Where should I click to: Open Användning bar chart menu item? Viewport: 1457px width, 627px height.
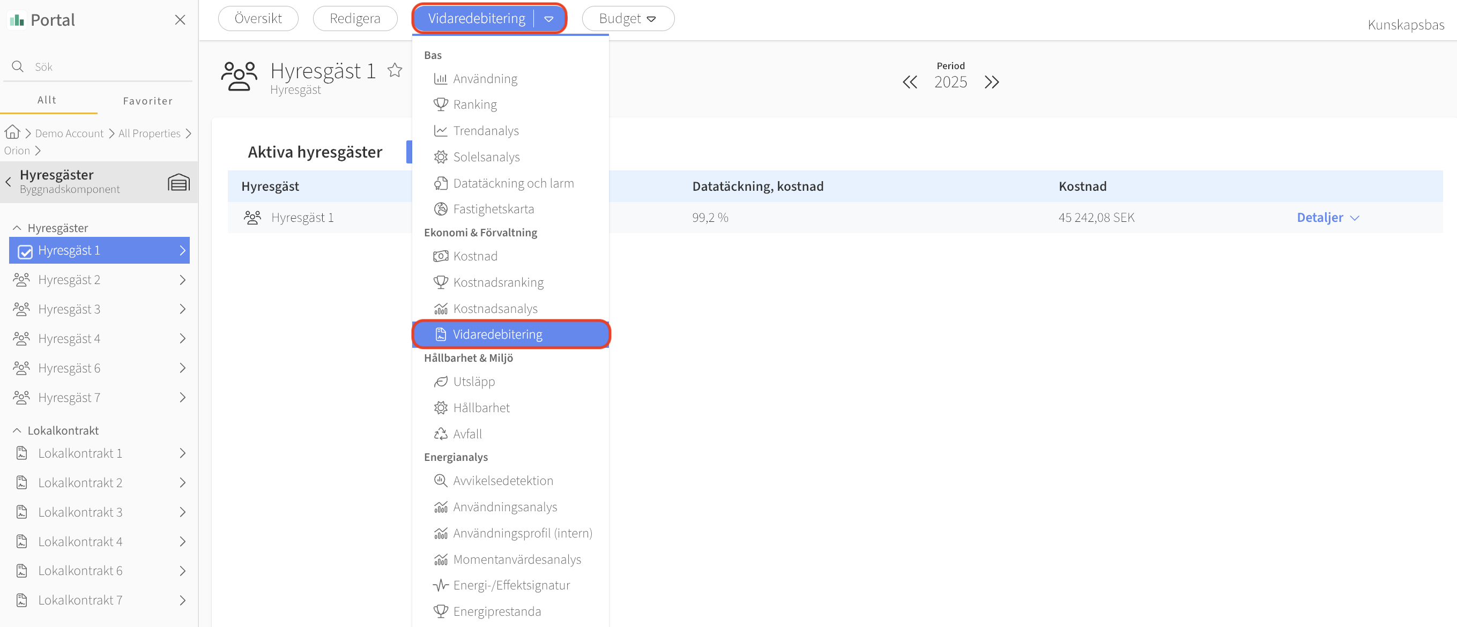[510, 79]
